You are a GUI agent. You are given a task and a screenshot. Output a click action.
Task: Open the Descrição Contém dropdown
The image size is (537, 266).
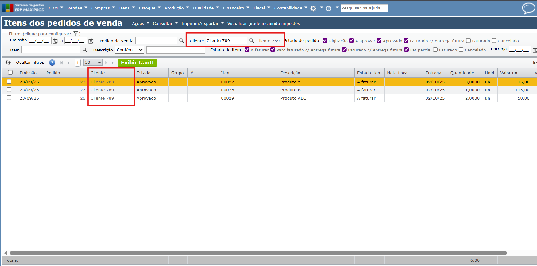[130, 50]
